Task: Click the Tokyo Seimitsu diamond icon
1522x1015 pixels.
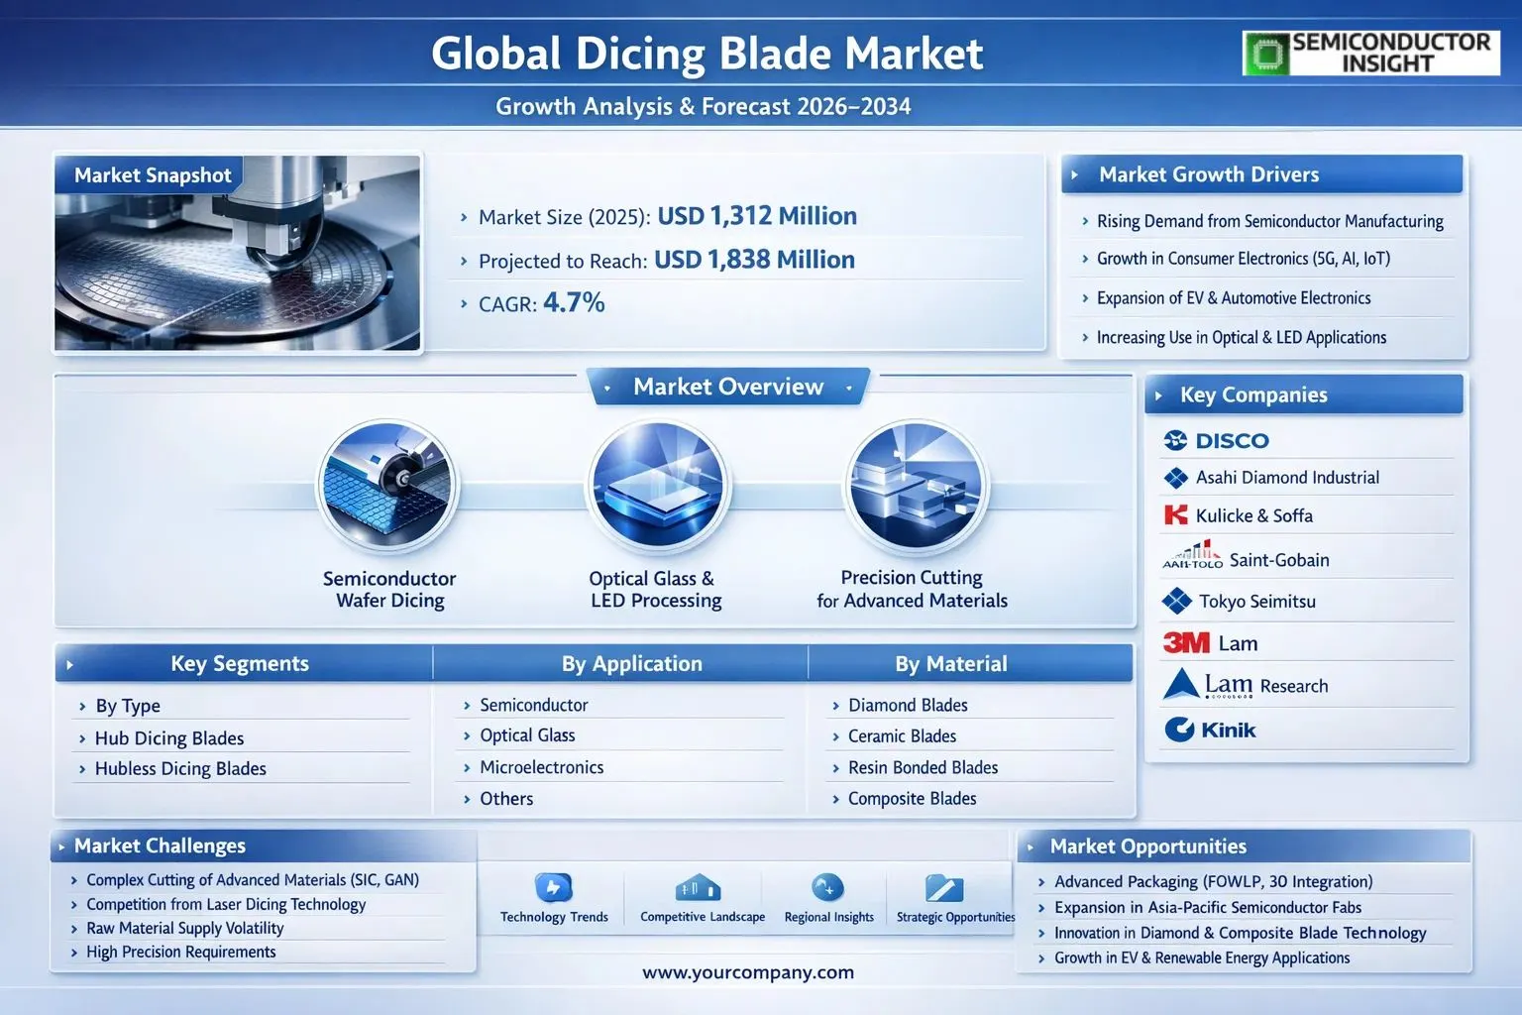Action: point(1176,601)
